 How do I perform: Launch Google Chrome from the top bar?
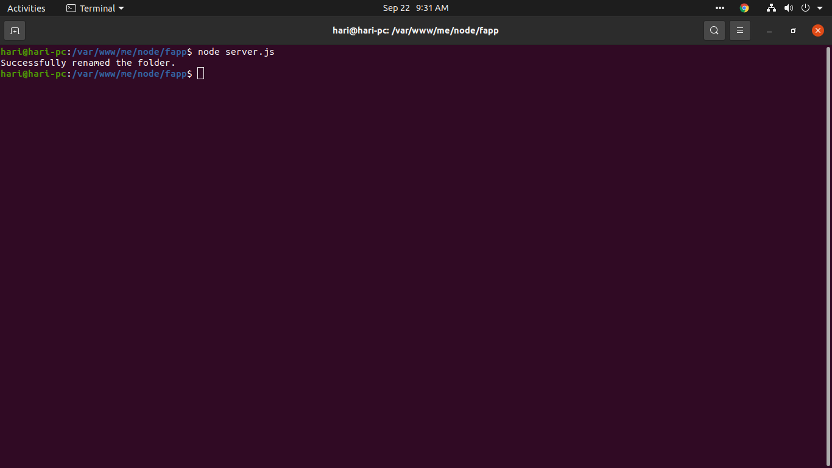click(744, 8)
